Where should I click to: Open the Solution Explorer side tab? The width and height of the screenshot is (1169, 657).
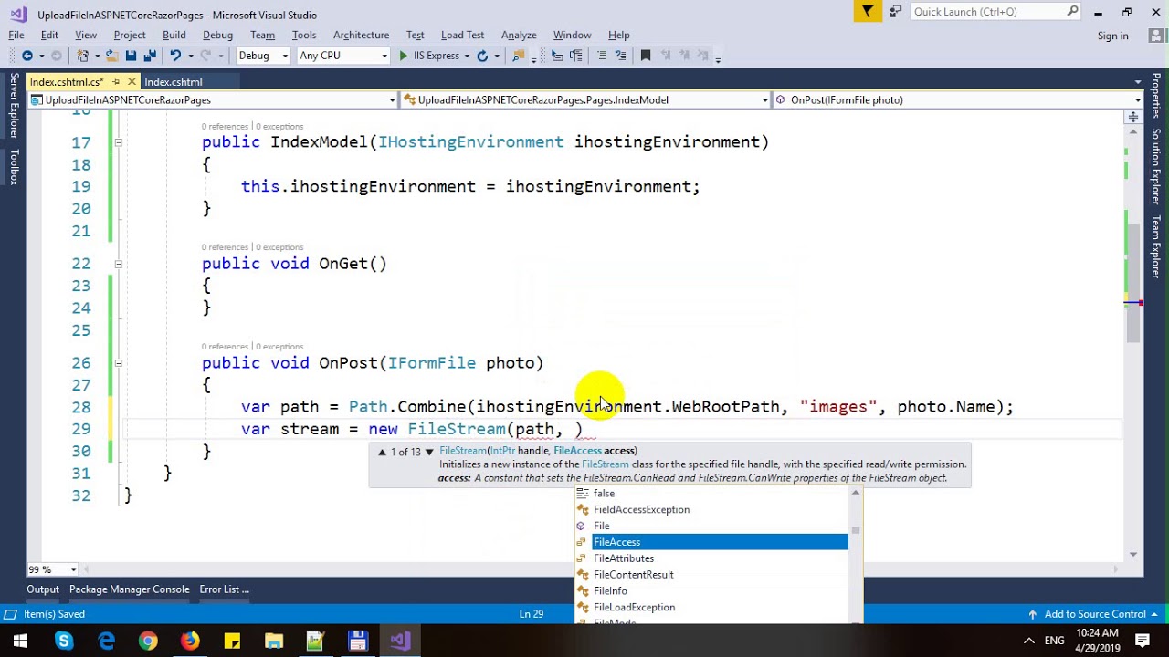(1155, 167)
